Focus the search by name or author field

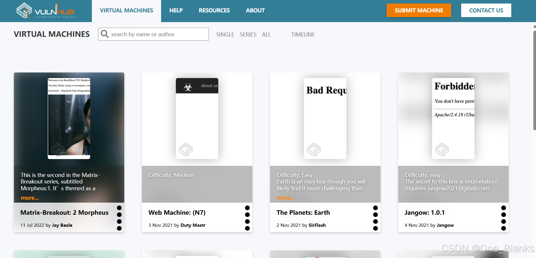(153, 34)
